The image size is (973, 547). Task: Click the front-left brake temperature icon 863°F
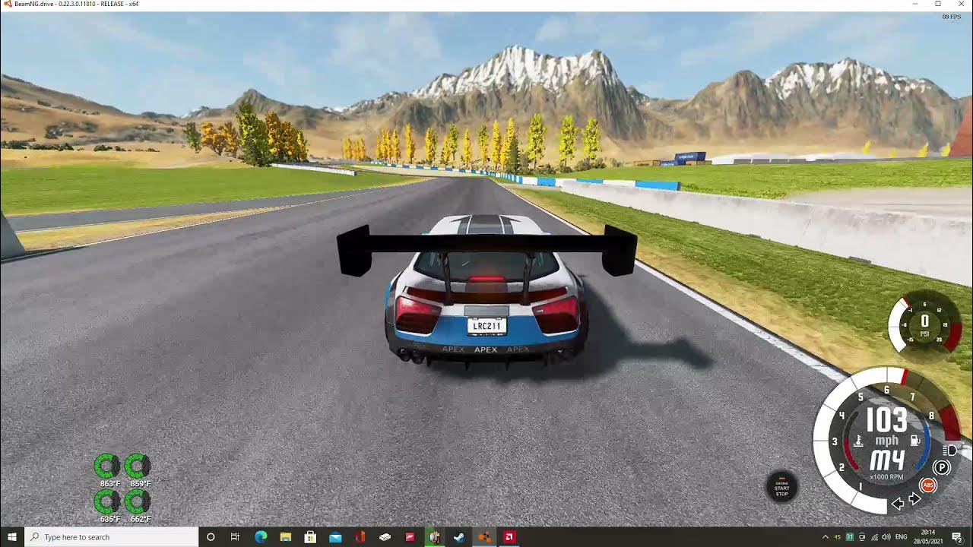[x=107, y=466]
